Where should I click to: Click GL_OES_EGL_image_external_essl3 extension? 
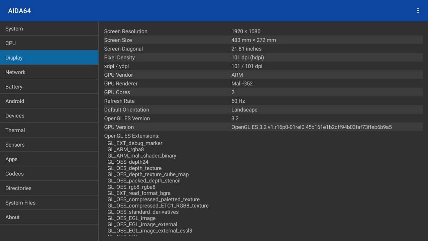tap(150, 231)
